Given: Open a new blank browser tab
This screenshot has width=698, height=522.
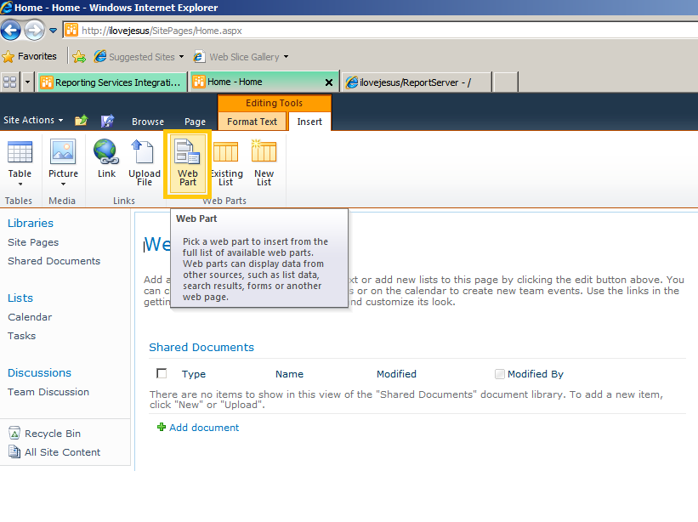Looking at the screenshot, I should 506,82.
